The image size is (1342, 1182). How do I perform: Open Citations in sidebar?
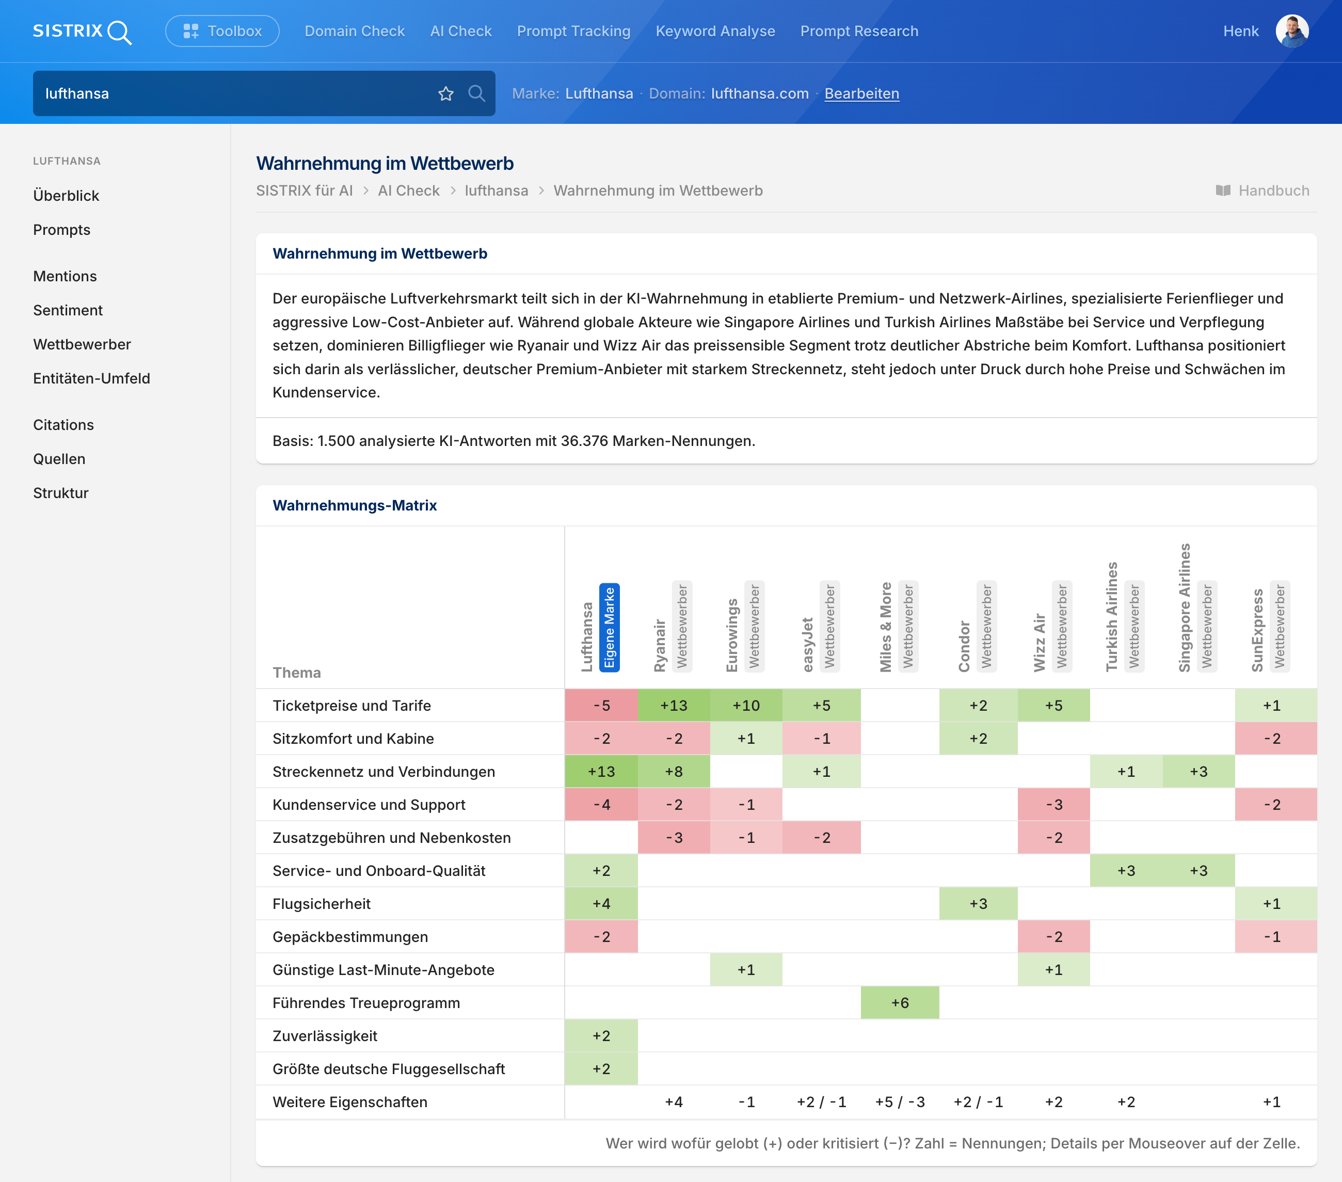click(x=63, y=425)
